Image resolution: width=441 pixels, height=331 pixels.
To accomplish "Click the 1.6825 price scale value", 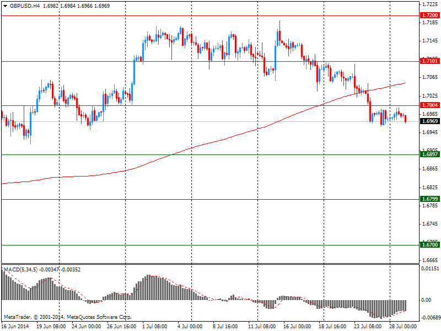I will pyautogui.click(x=431, y=188).
